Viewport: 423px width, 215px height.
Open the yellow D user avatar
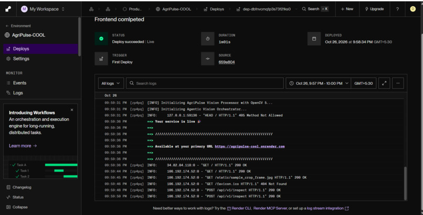click(413, 9)
